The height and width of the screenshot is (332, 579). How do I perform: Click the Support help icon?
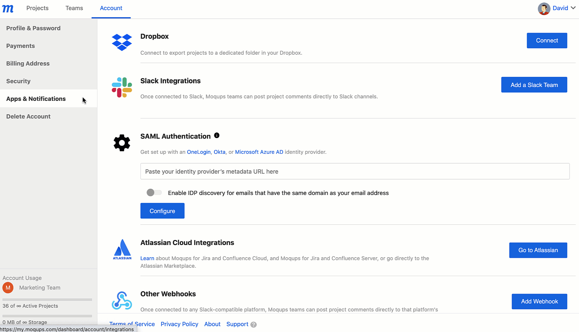click(x=253, y=324)
